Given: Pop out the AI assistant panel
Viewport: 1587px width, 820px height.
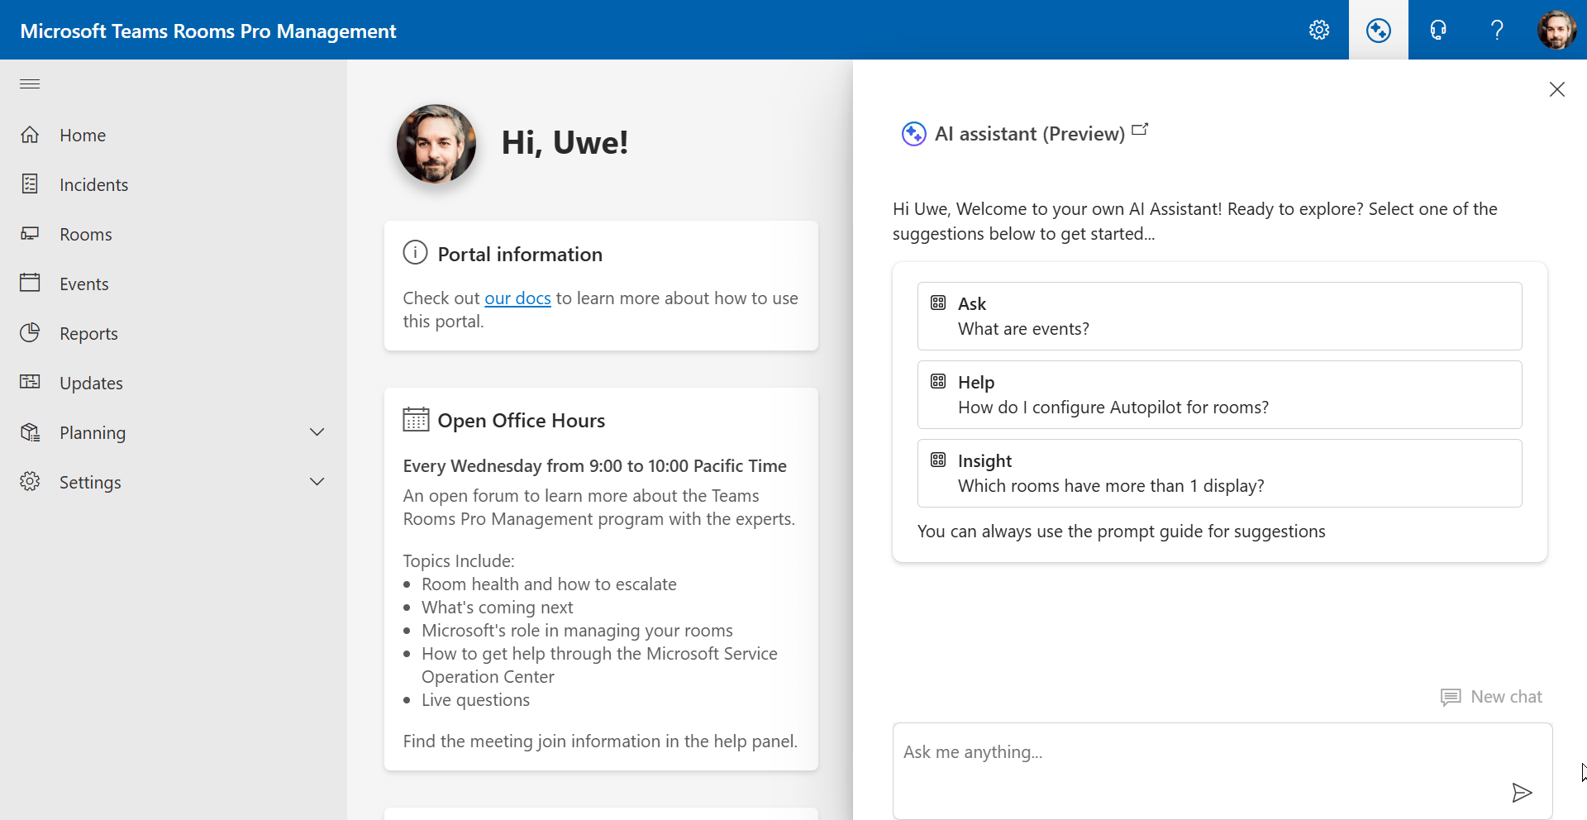Looking at the screenshot, I should 1141,130.
